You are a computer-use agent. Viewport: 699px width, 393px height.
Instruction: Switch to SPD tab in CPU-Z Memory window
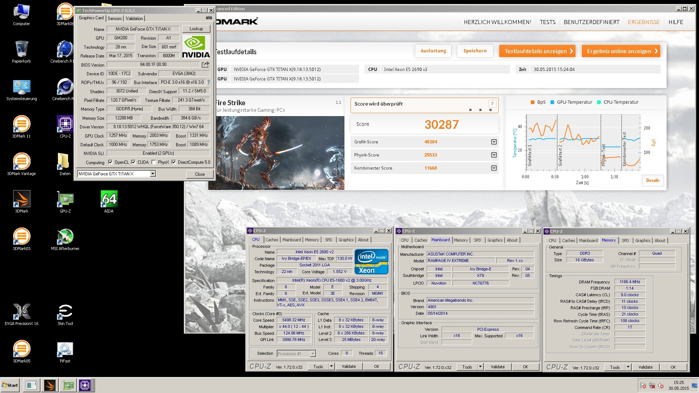tap(625, 241)
